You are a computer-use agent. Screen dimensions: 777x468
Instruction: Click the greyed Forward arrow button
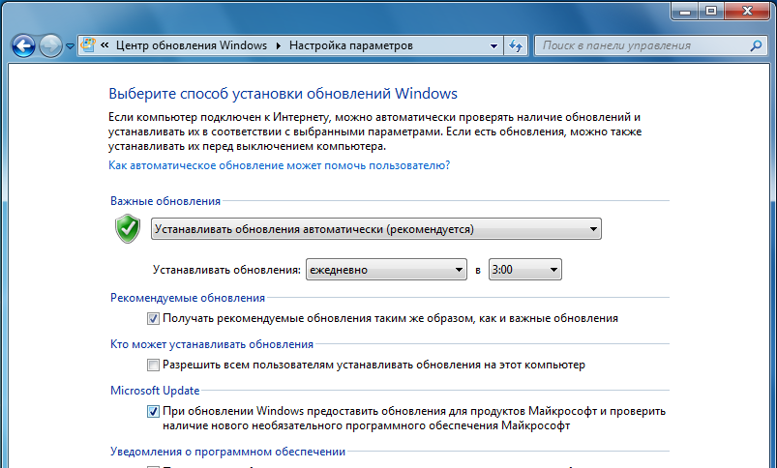(50, 46)
